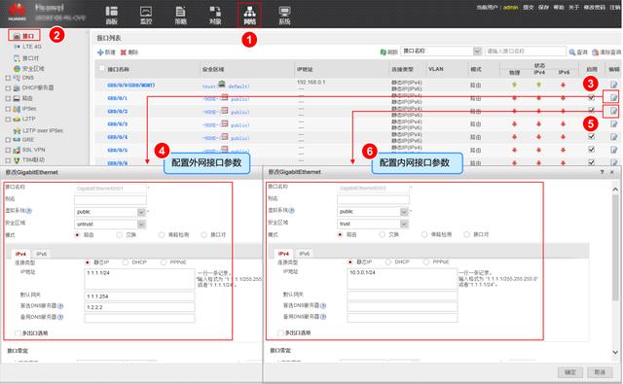This screenshot has width=623, height=384.
Task: Select 接口对 mode radio in right dialog
Action: 467,234
